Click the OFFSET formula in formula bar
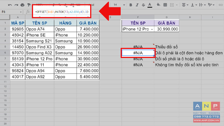This screenshot has height=126, width=224. [x=62, y=12]
